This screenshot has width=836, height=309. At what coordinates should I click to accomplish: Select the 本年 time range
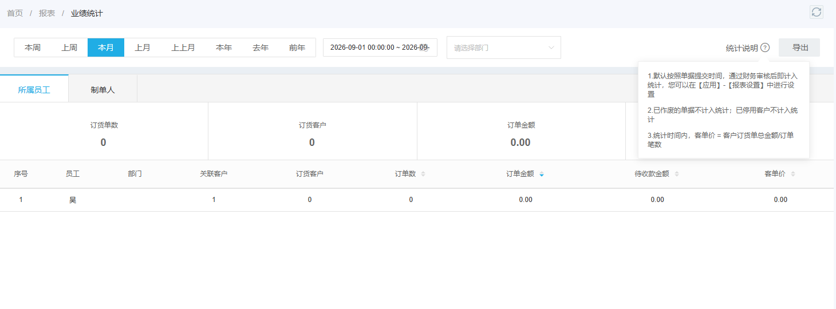pos(224,47)
